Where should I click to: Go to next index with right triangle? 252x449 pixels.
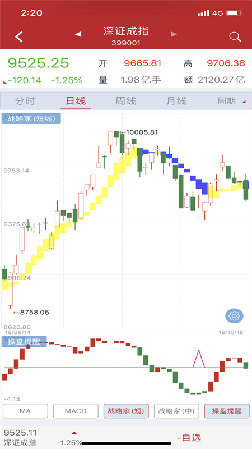pyautogui.click(x=174, y=34)
